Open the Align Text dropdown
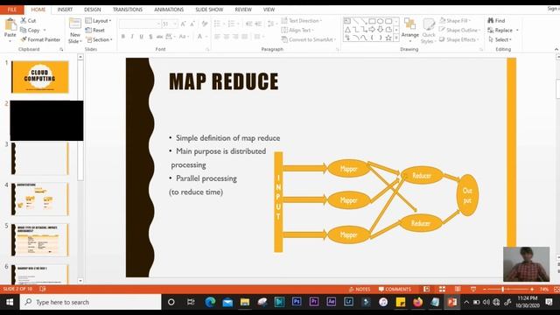The image size is (560, 315). click(297, 31)
